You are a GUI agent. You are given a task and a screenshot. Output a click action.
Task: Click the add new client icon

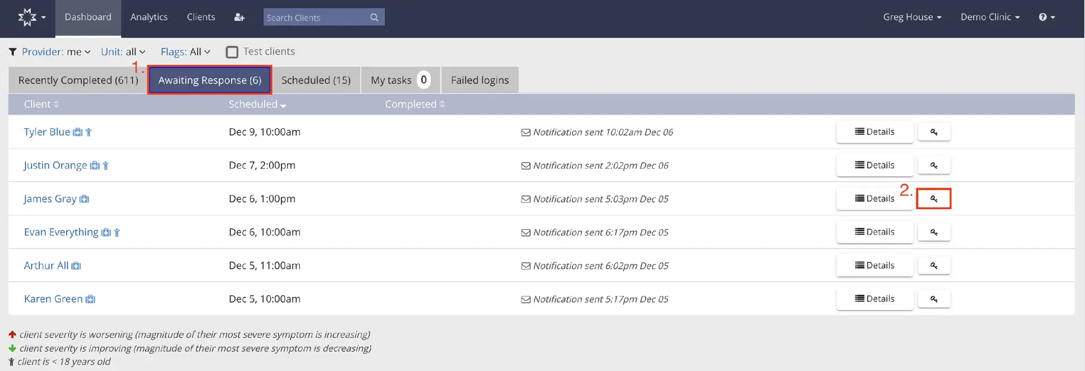tap(240, 18)
